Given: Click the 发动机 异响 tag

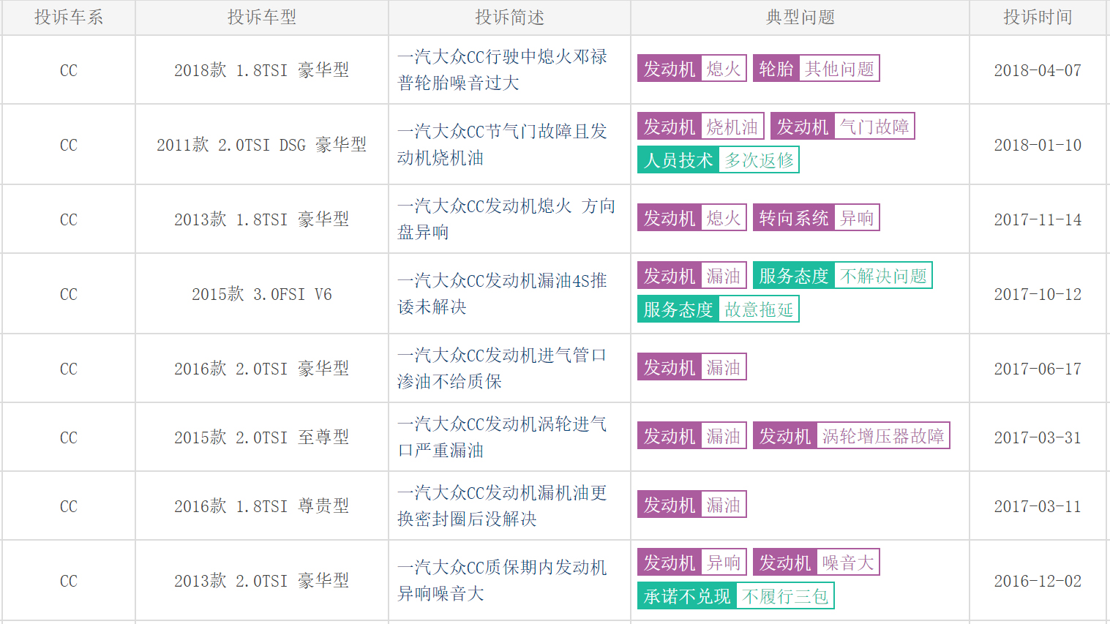Looking at the screenshot, I should 691,563.
